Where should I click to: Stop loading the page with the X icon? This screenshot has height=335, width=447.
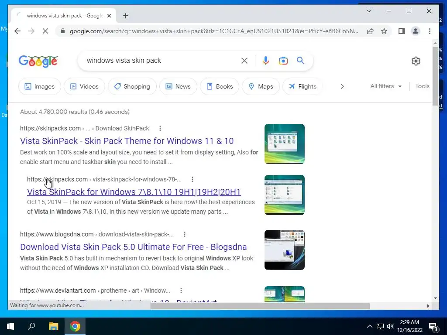coord(45,31)
